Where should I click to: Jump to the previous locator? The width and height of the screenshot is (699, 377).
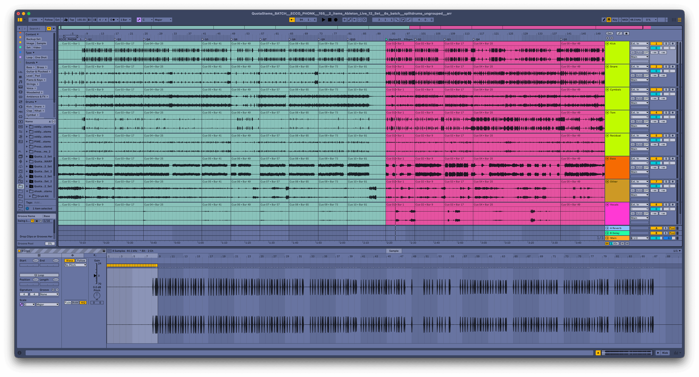pyautogui.click(x=607, y=38)
